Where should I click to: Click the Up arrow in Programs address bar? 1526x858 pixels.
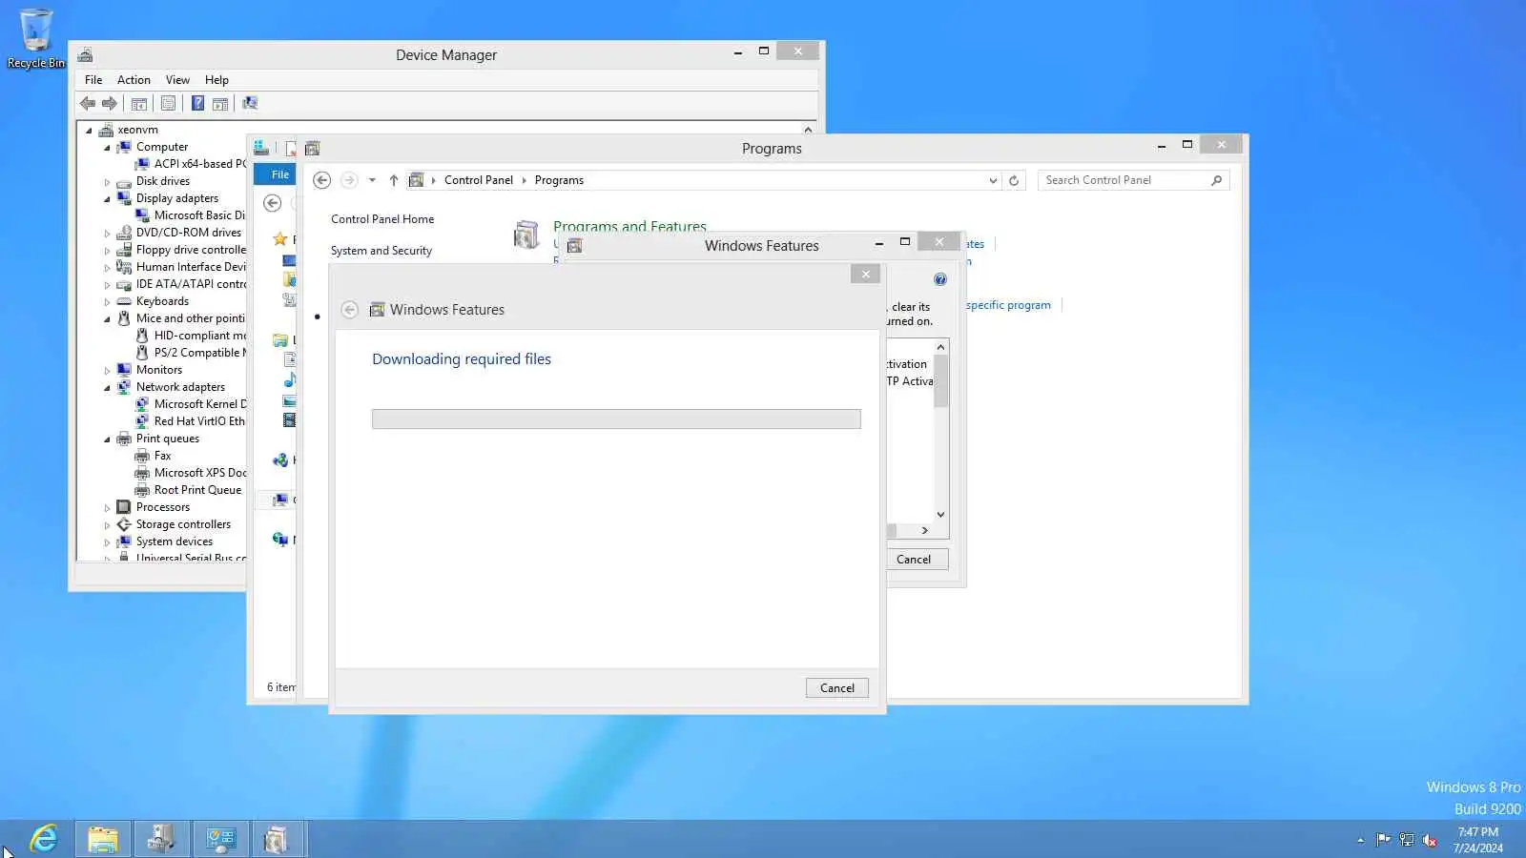click(394, 180)
